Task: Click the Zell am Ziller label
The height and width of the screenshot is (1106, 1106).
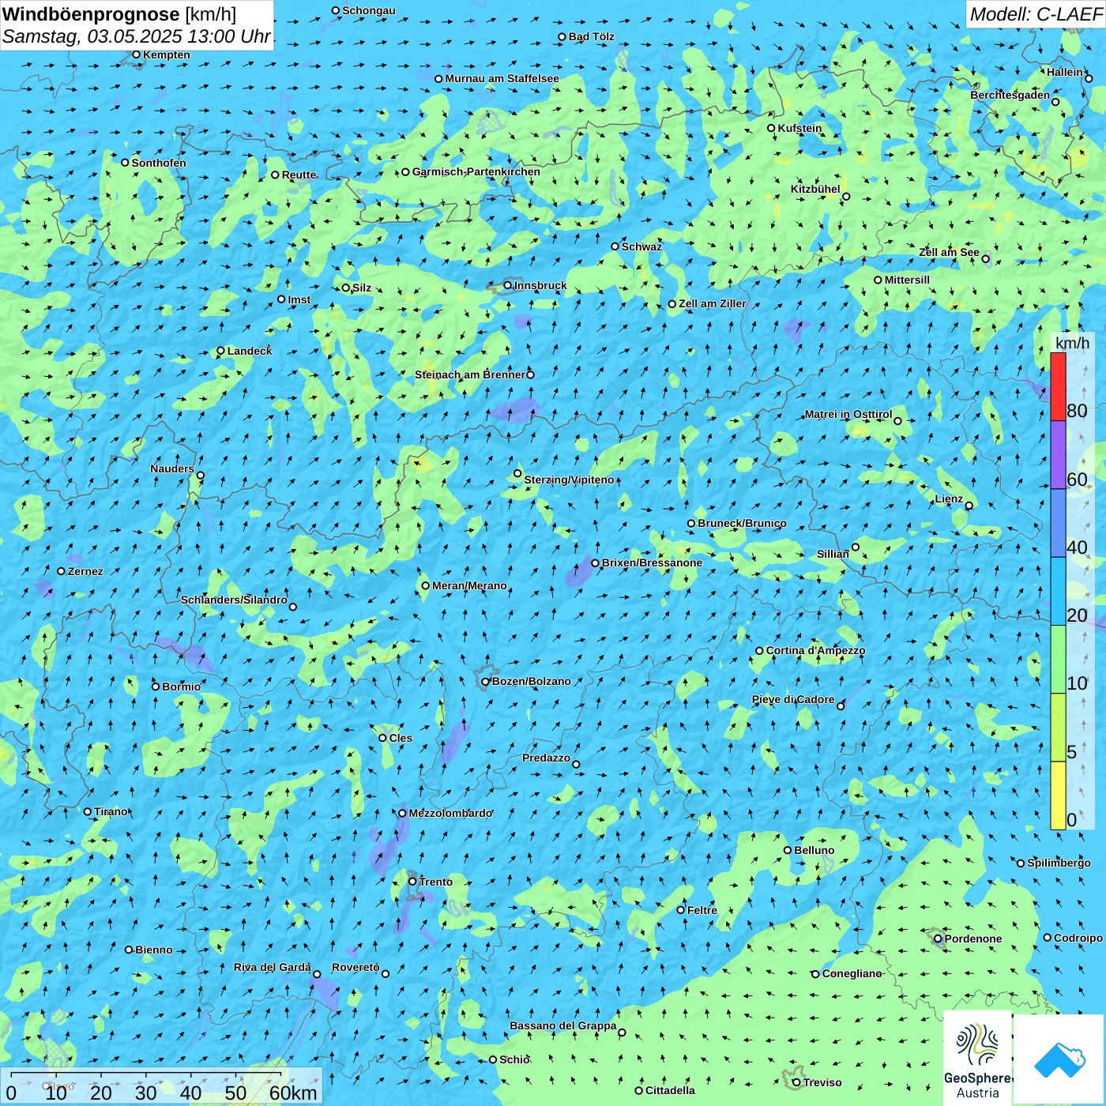Action: (712, 303)
